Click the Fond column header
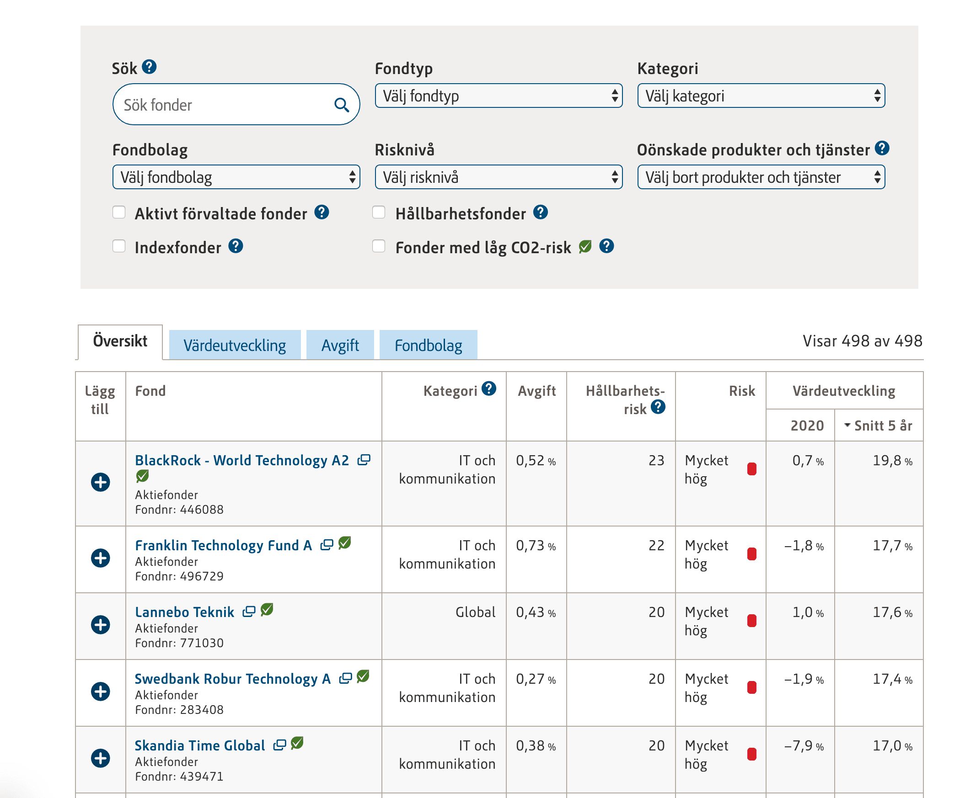The image size is (976, 798). [150, 391]
